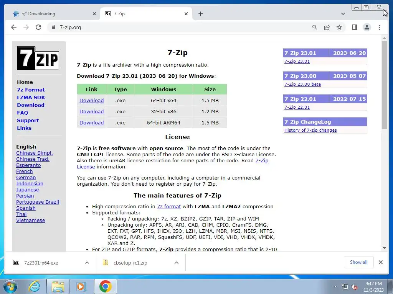Download the 64-bit x64 installer
This screenshot has width=393, height=294.
[x=91, y=101]
